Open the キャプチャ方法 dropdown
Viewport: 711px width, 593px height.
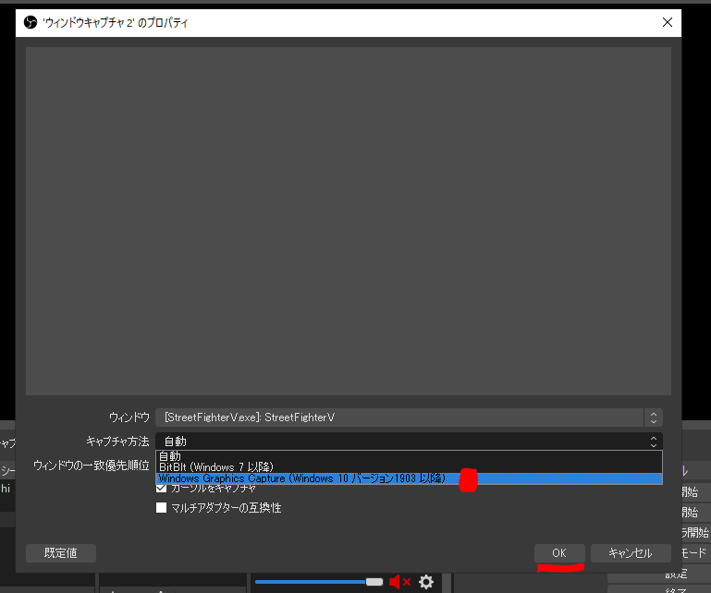(x=409, y=442)
